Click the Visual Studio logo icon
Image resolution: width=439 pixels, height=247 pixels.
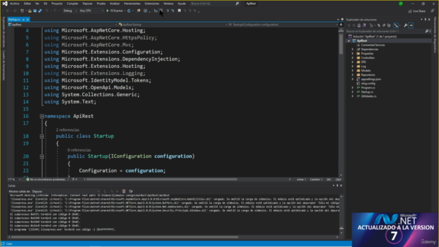(x=5, y=3)
